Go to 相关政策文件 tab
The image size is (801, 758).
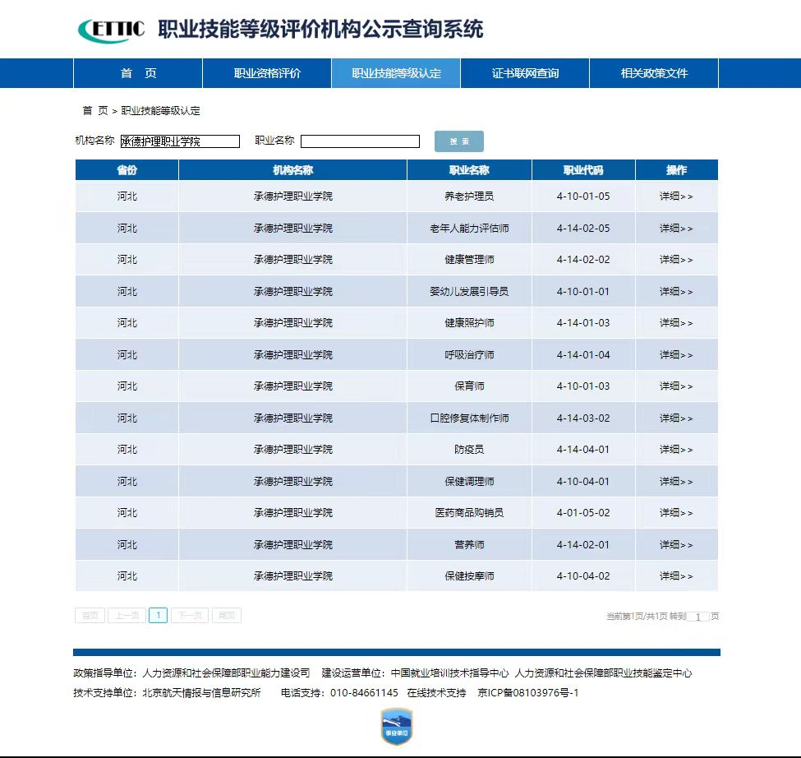click(x=654, y=73)
